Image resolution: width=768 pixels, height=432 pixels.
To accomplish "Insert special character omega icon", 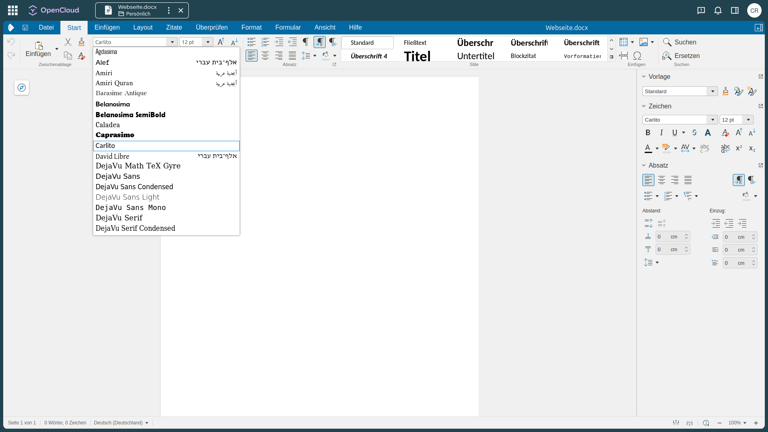I will pos(637,56).
